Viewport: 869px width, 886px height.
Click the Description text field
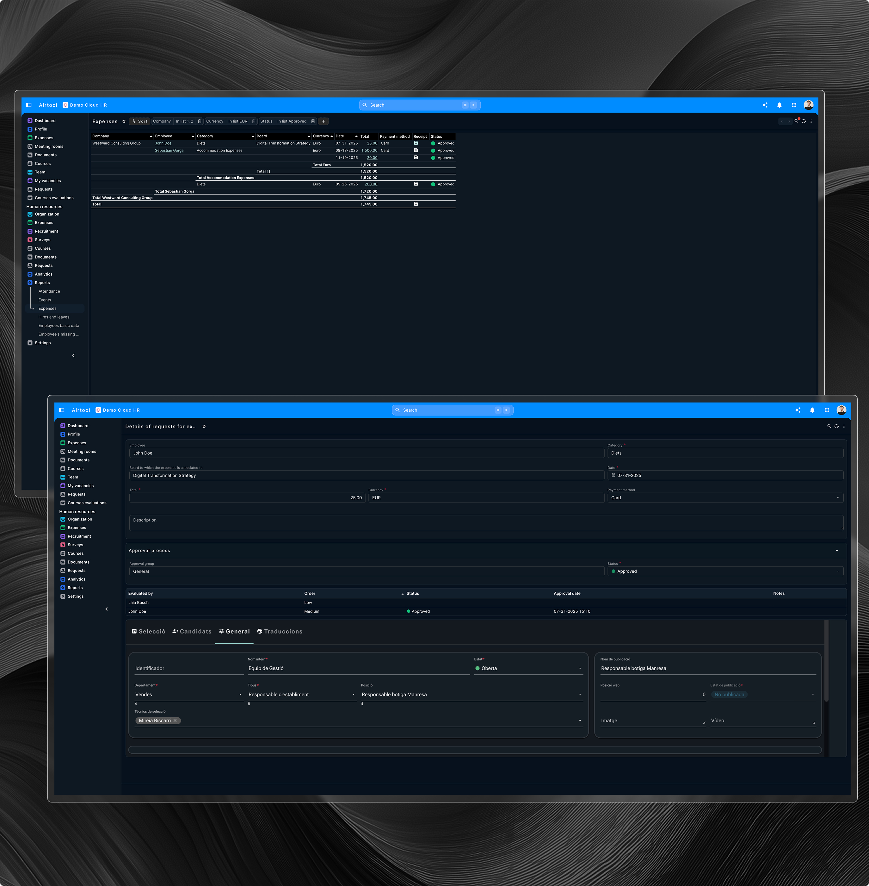tap(486, 523)
